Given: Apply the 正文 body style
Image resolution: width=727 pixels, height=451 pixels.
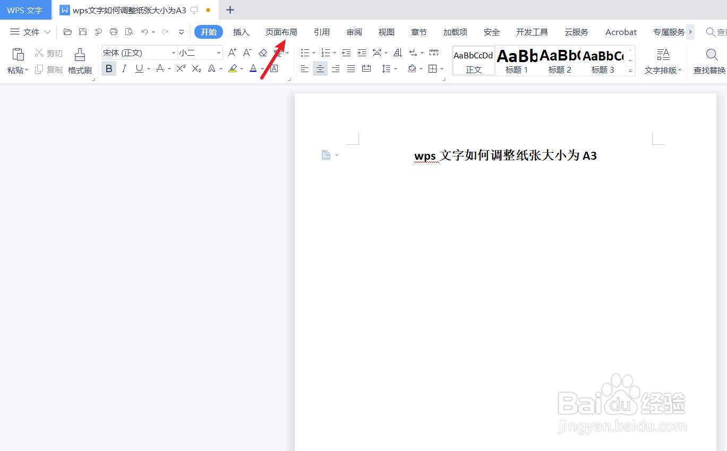Looking at the screenshot, I should point(474,60).
